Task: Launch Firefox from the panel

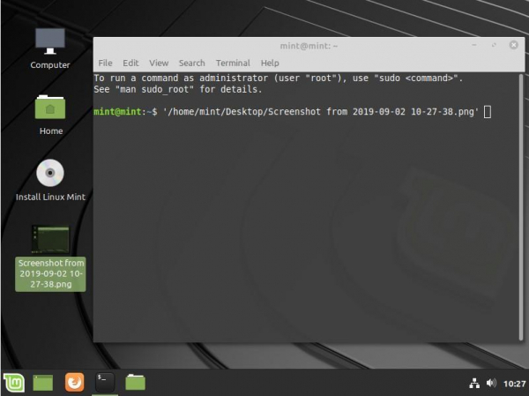Action: [x=74, y=383]
